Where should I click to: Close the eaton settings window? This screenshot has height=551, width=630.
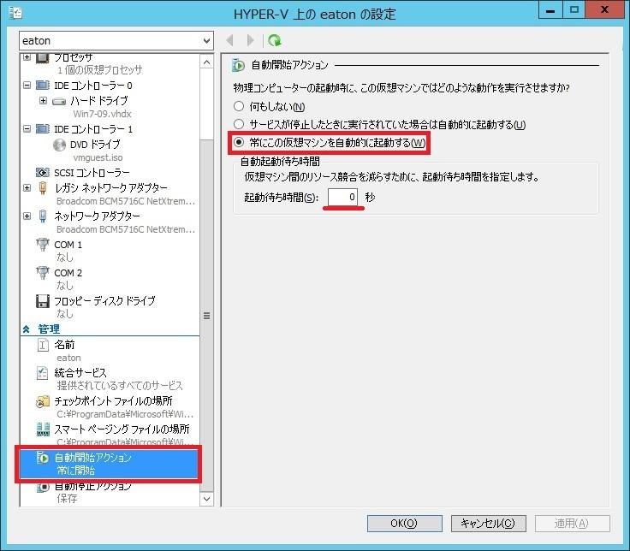(604, 9)
